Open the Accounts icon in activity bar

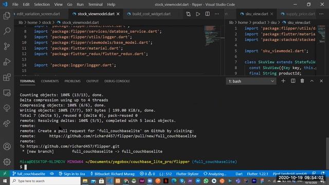pyautogui.click(x=7, y=146)
